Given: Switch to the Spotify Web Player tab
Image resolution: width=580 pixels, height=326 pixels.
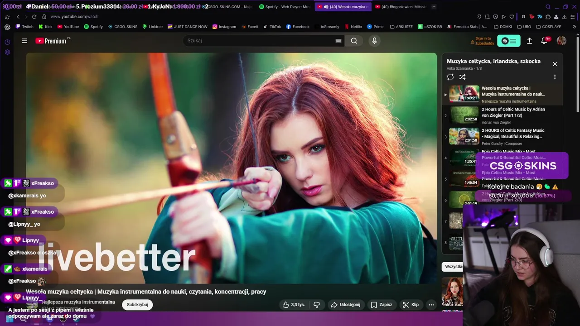Looking at the screenshot, I should point(285,7).
